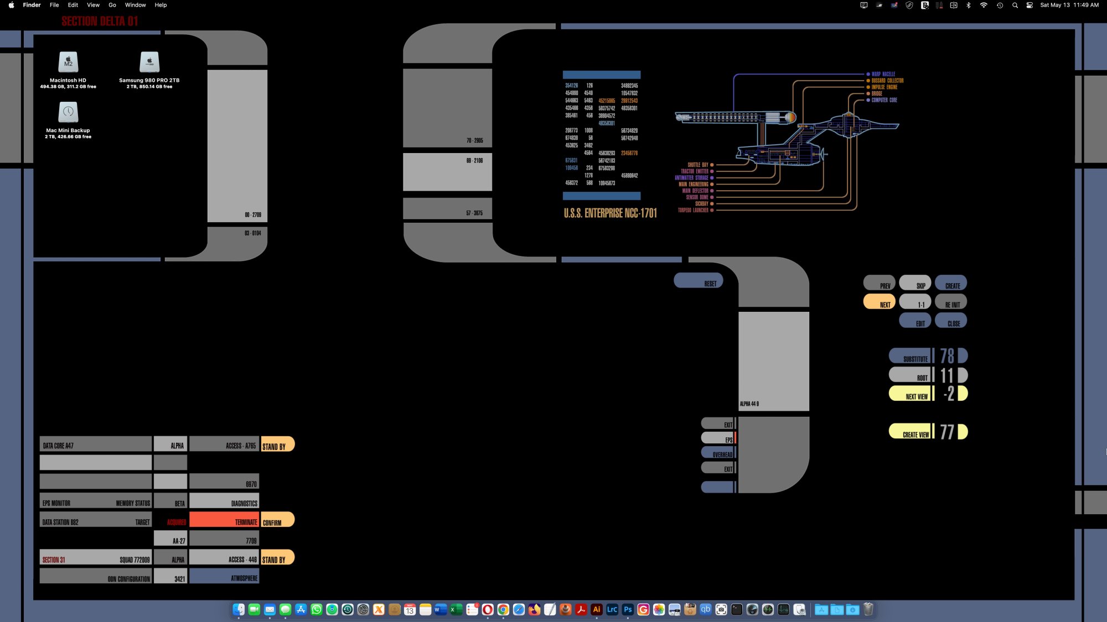The width and height of the screenshot is (1107, 622).
Task: Select the Macintosh HD drive icon
Action: (68, 62)
